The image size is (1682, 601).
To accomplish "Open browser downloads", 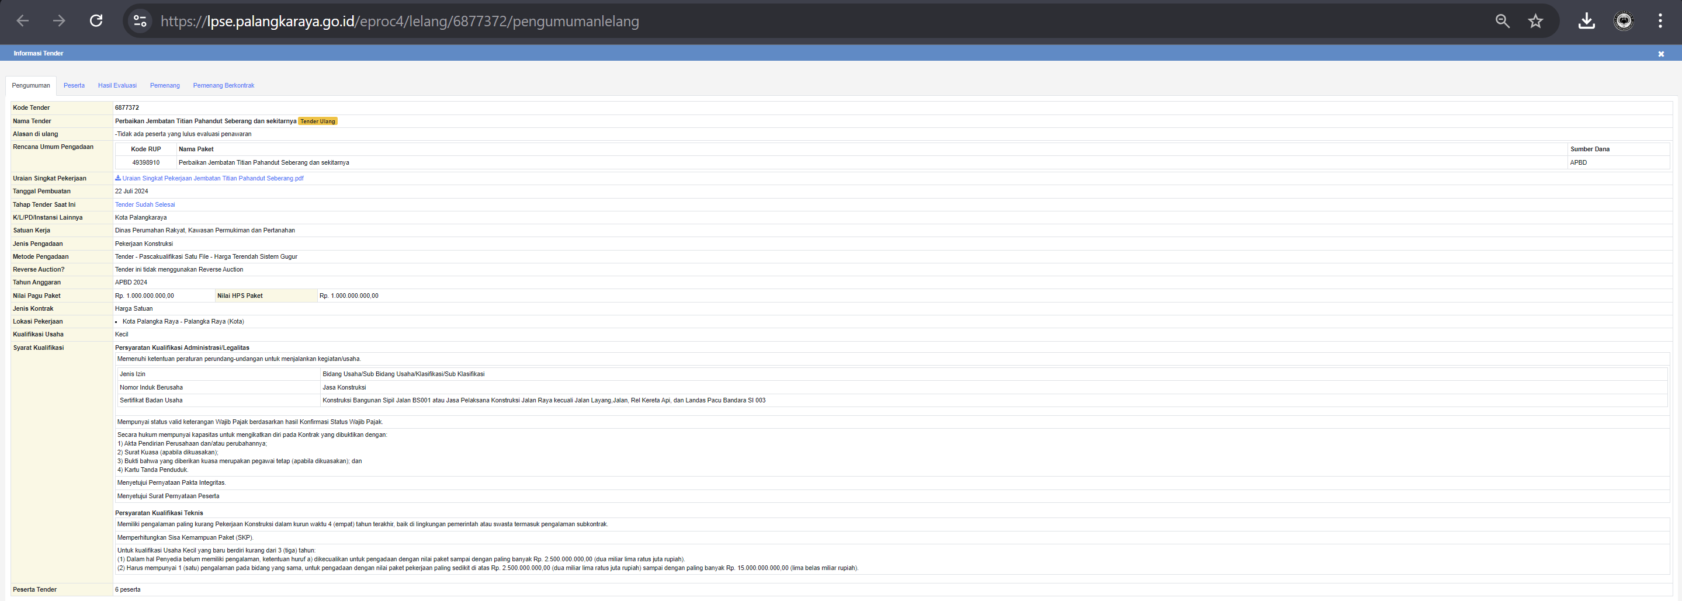I will coord(1586,21).
